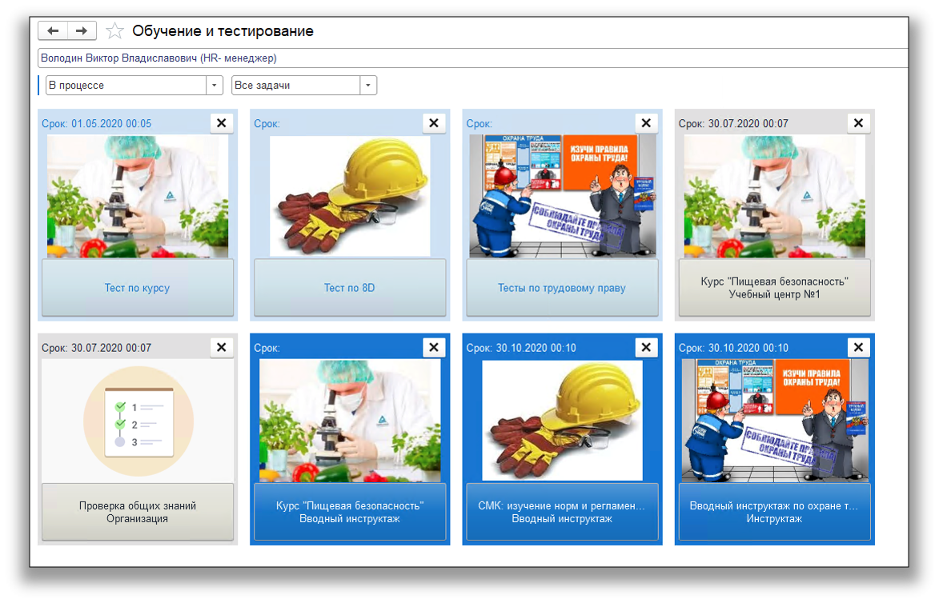Close the 'Тест по 8D' card
Image resolution: width=939 pixels, height=603 pixels.
434,123
